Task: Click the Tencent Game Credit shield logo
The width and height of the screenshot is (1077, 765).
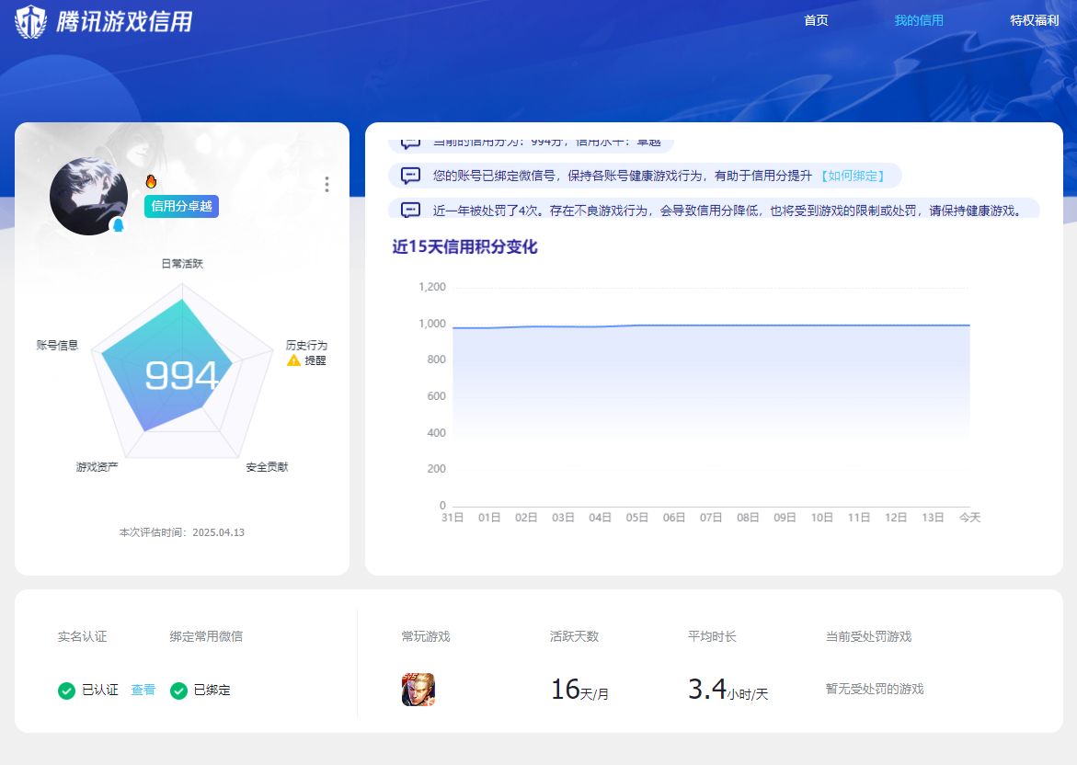Action: point(31,21)
